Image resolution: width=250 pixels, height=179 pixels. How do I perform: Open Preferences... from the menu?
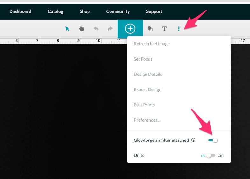point(147,120)
